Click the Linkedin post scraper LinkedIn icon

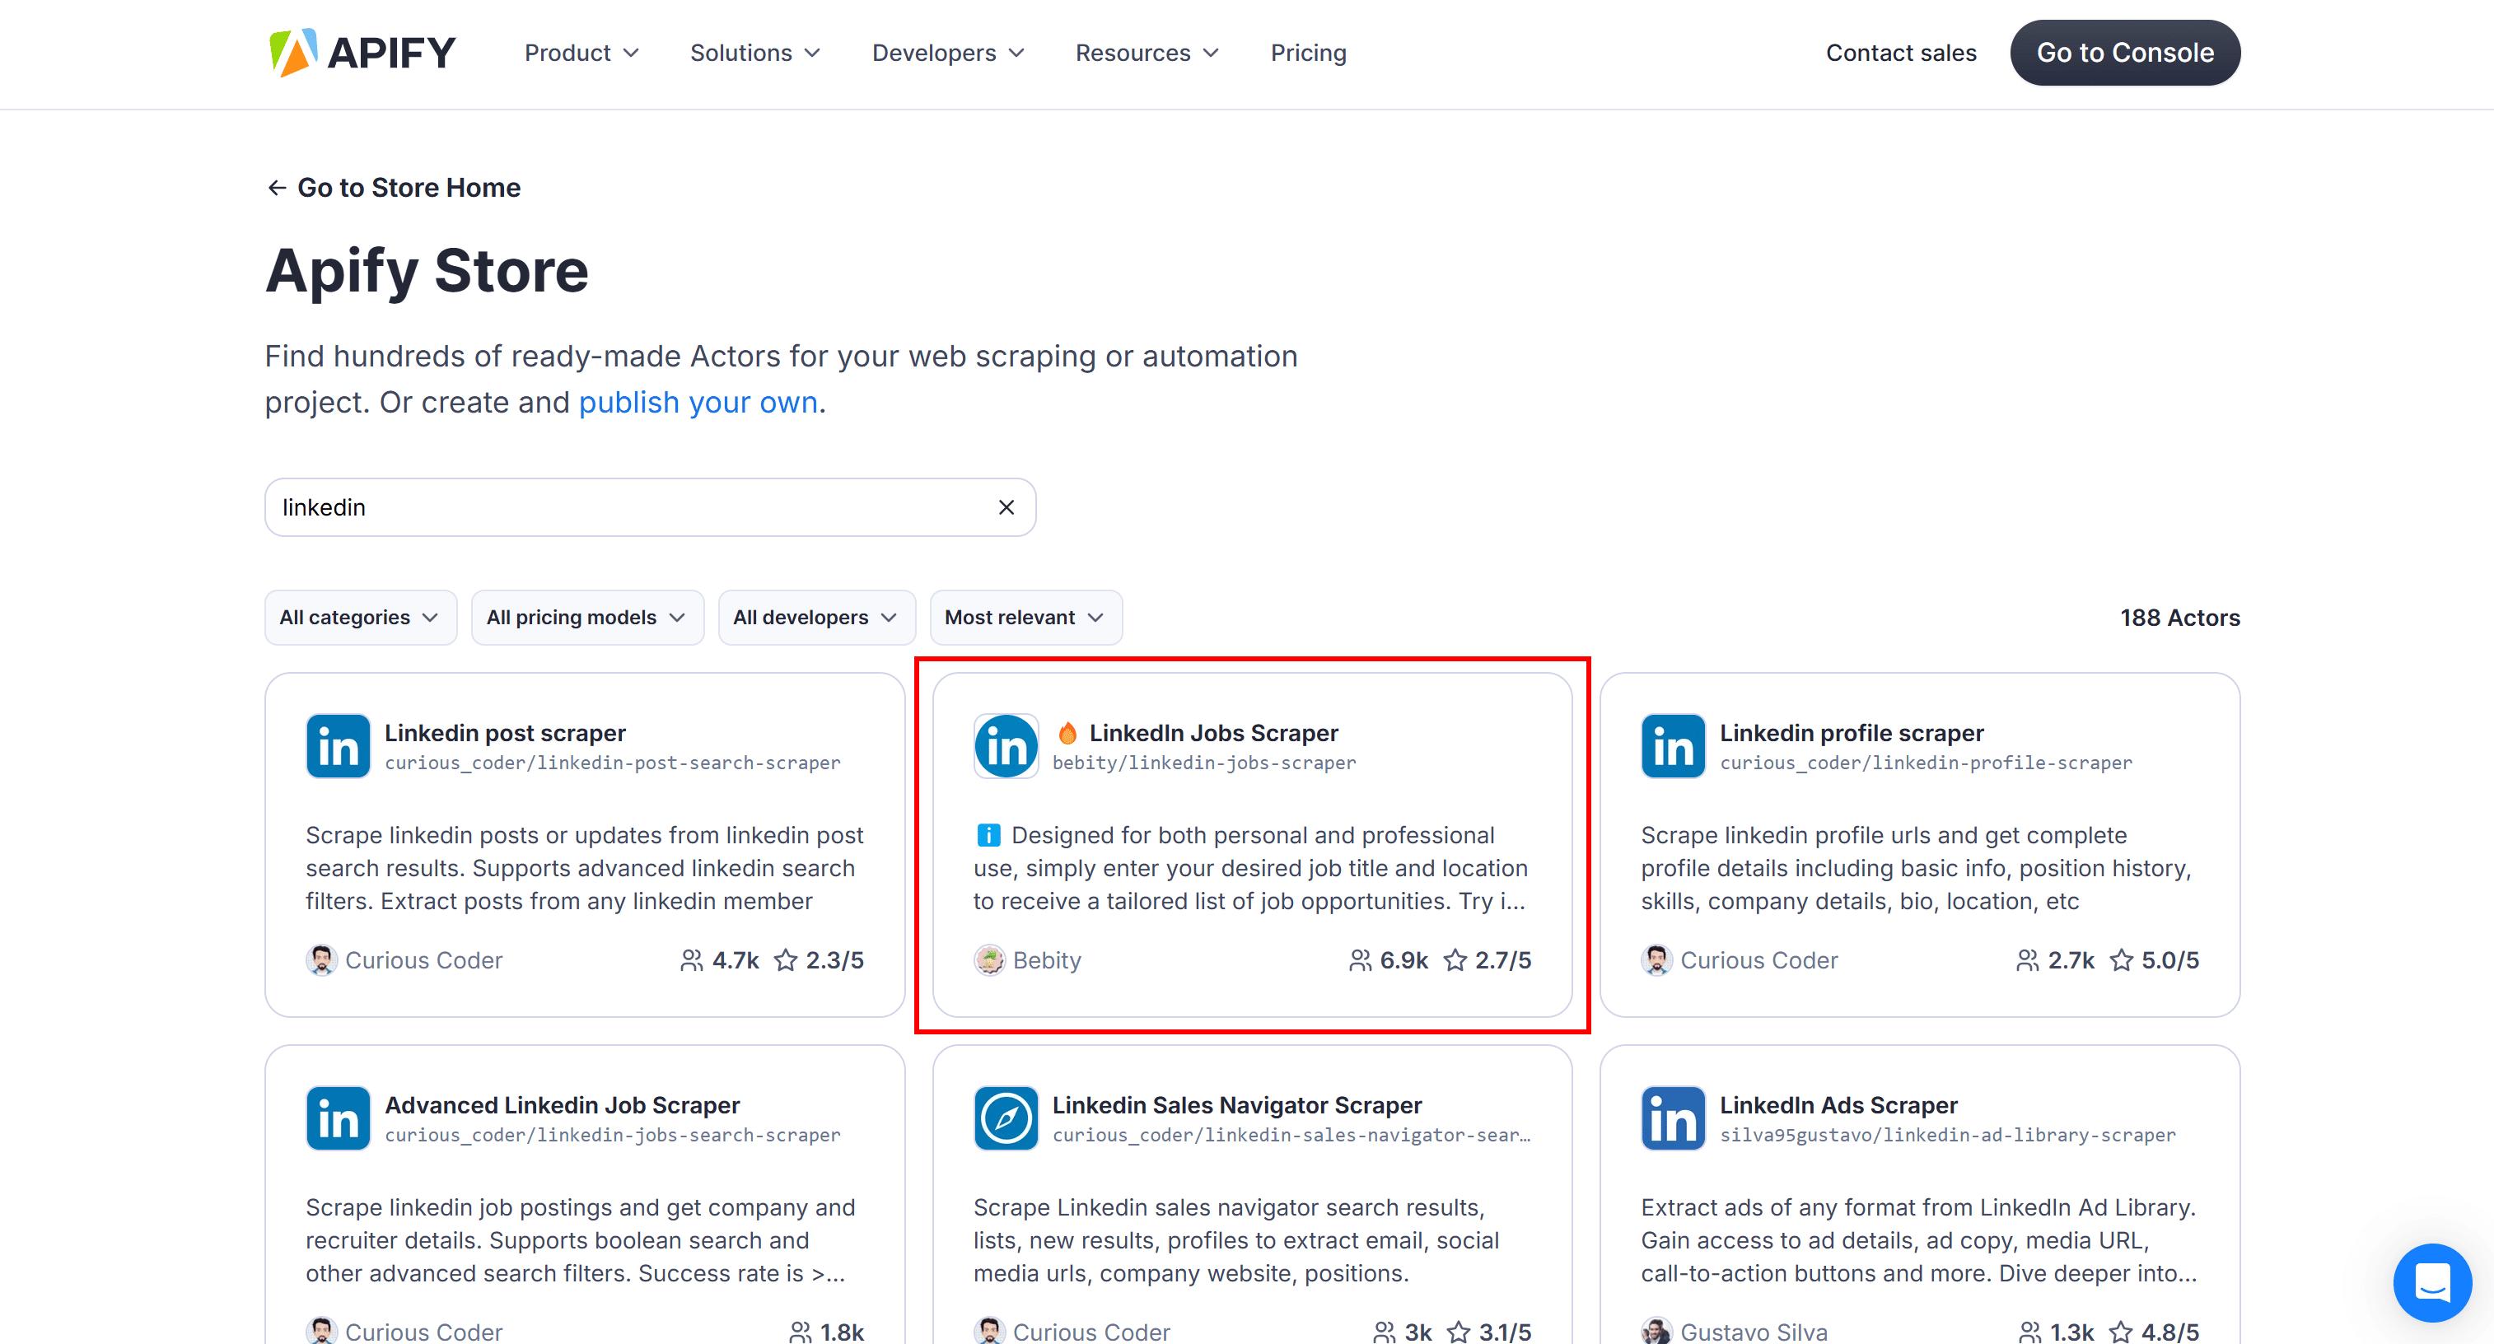(337, 745)
